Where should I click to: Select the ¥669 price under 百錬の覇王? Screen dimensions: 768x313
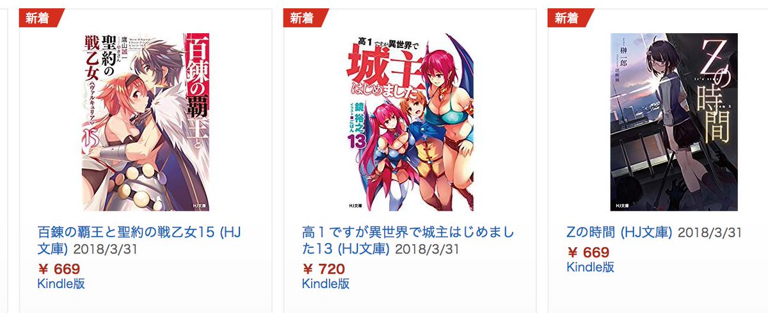[59, 269]
